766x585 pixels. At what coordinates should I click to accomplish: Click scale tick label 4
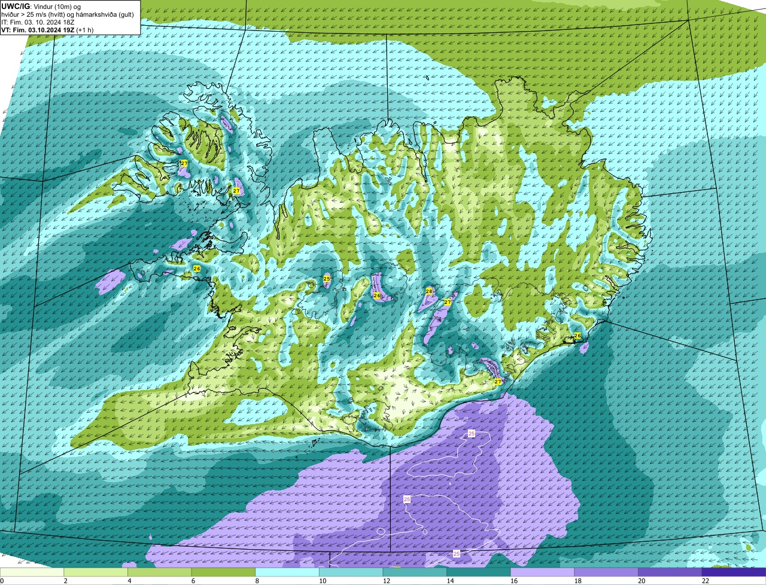point(129,581)
